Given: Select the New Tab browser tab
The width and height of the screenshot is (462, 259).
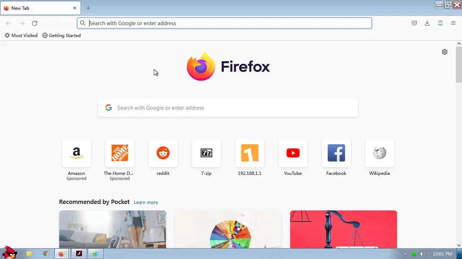Looking at the screenshot, I should [40, 8].
